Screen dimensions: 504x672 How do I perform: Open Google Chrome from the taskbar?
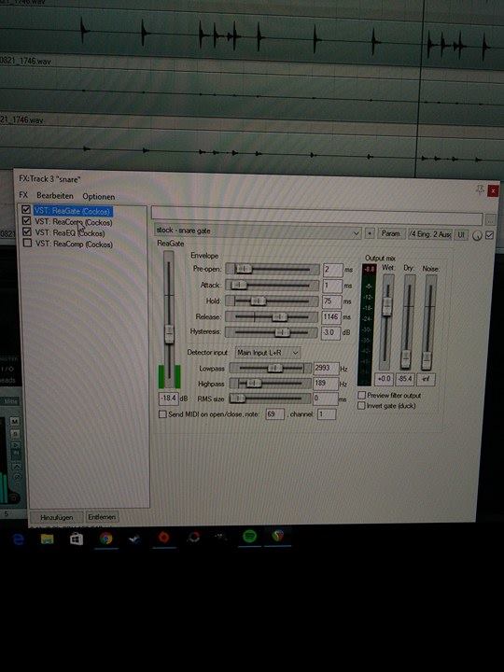[105, 538]
